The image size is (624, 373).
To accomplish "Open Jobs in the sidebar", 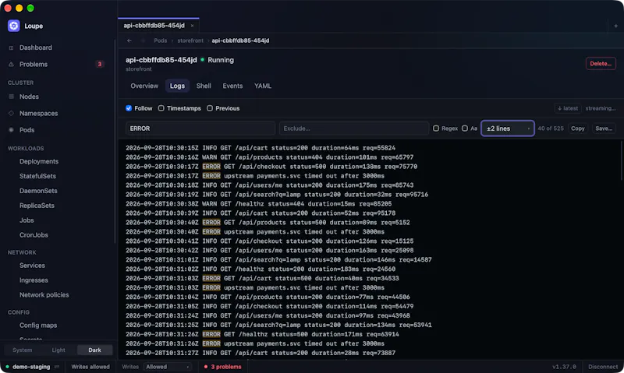I will [x=27, y=220].
